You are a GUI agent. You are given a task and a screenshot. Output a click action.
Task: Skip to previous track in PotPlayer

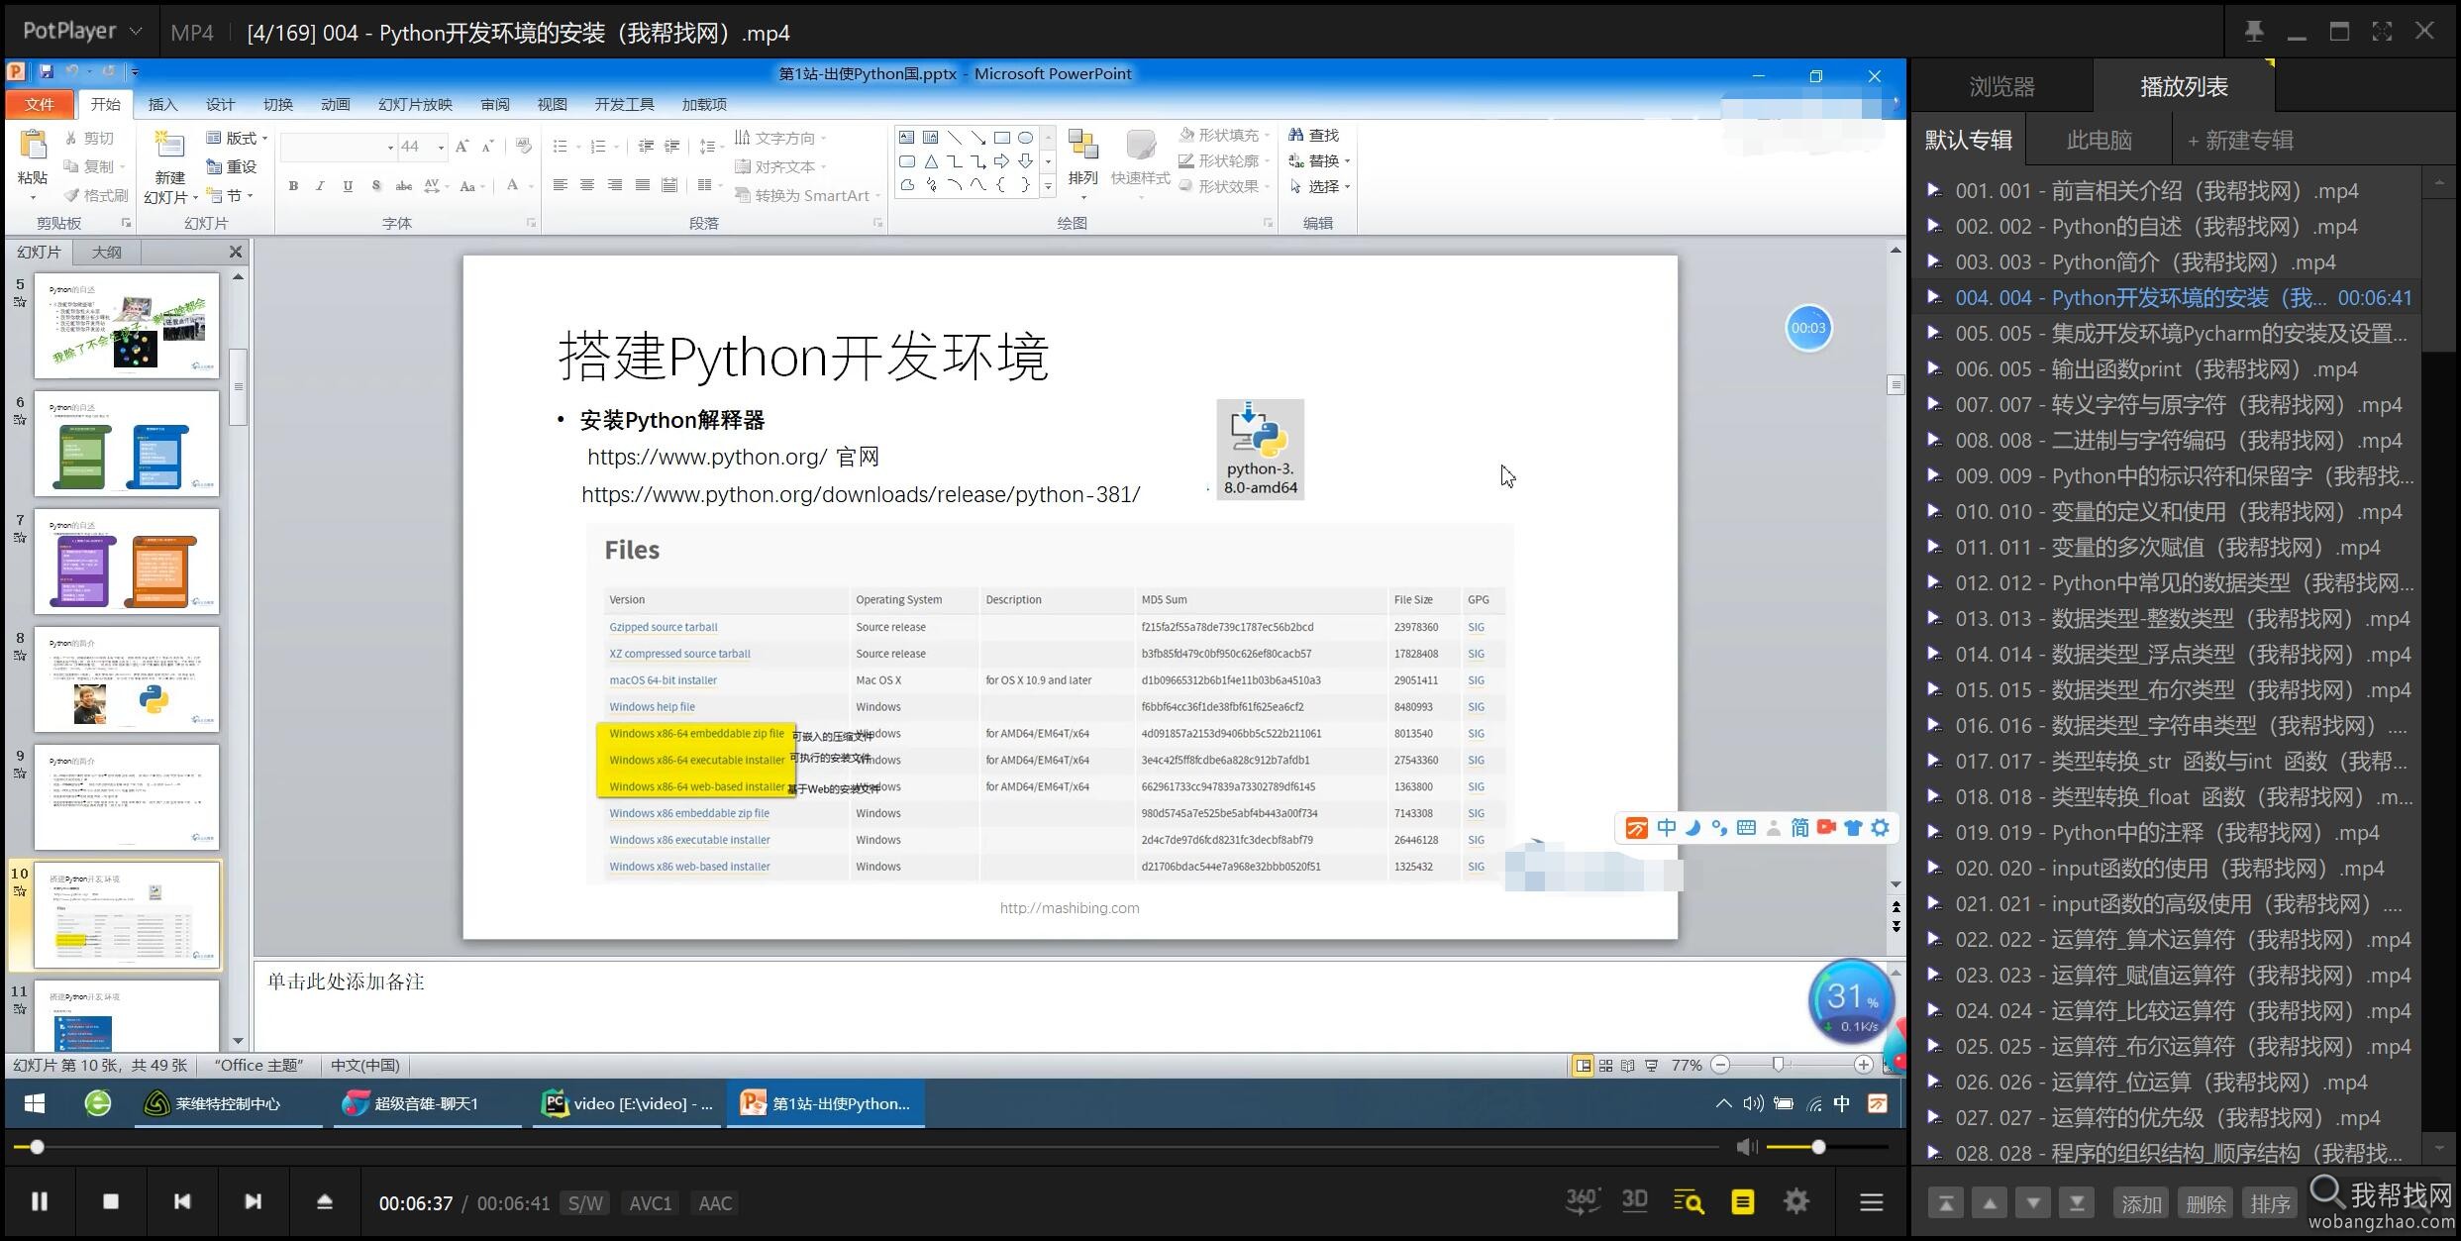pyautogui.click(x=182, y=1201)
